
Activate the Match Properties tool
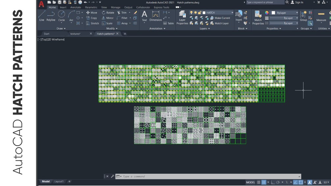pyautogui.click(x=258, y=18)
